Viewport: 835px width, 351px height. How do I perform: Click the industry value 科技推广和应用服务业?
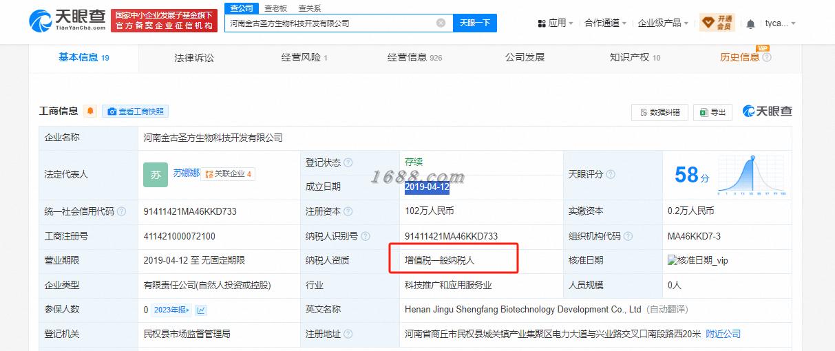pyautogui.click(x=448, y=285)
